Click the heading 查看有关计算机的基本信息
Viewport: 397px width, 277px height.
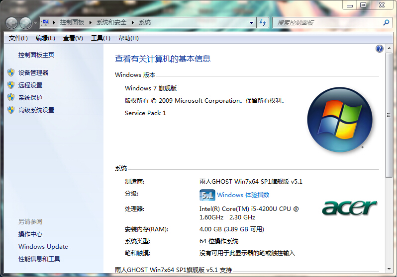163,59
